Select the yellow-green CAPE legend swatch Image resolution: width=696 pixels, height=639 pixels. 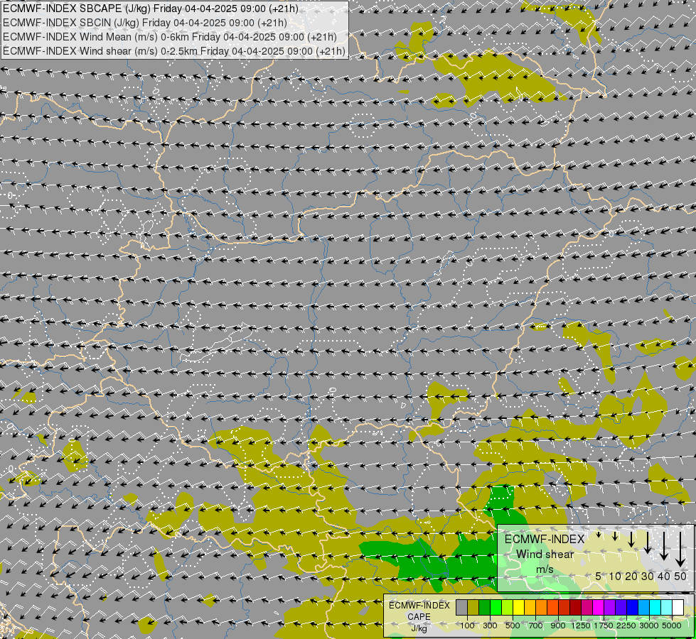(x=508, y=607)
